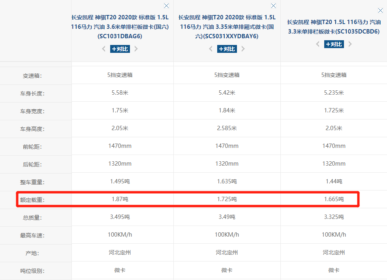Screen dimensions: 387x280
Task: Click the 1.44吨 vehicle weight value
Action: click(334, 181)
